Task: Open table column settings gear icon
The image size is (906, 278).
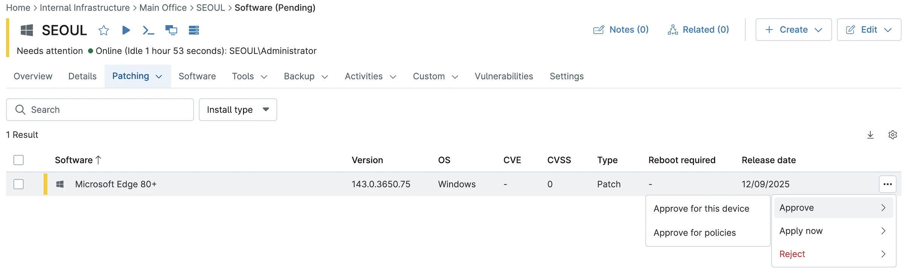Action: (892, 135)
